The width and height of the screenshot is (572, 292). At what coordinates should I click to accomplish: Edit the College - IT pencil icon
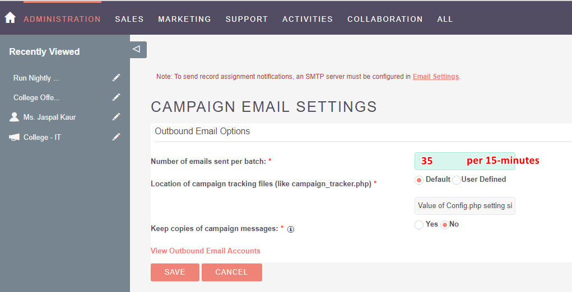tap(116, 137)
